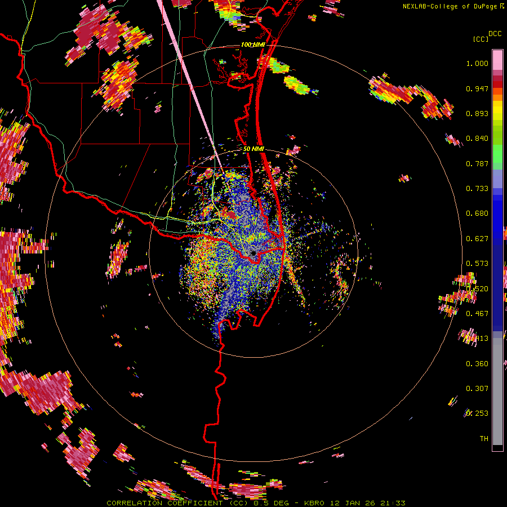Select the 0.360 scale value
This screenshot has height=507, width=507.
pos(477,364)
